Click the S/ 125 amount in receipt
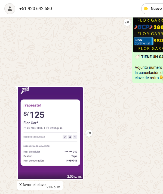Viewport: 163px width, 194px height. (34, 115)
